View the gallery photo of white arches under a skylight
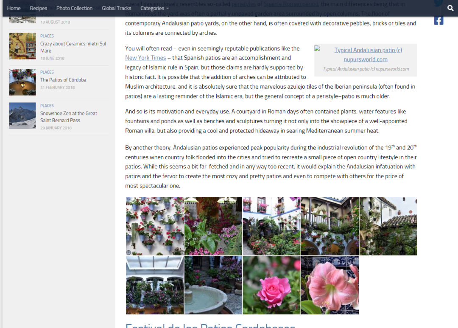This screenshot has width=458, height=328. tap(155, 285)
